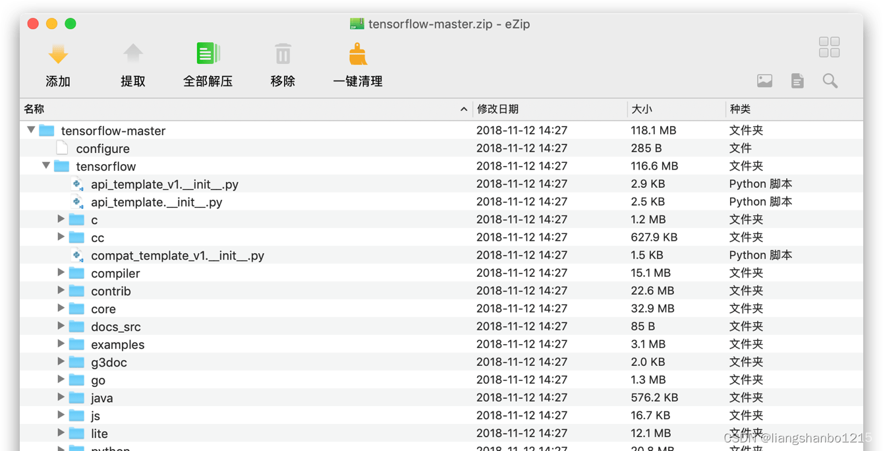Click the folder icon for contrib

pos(76,291)
